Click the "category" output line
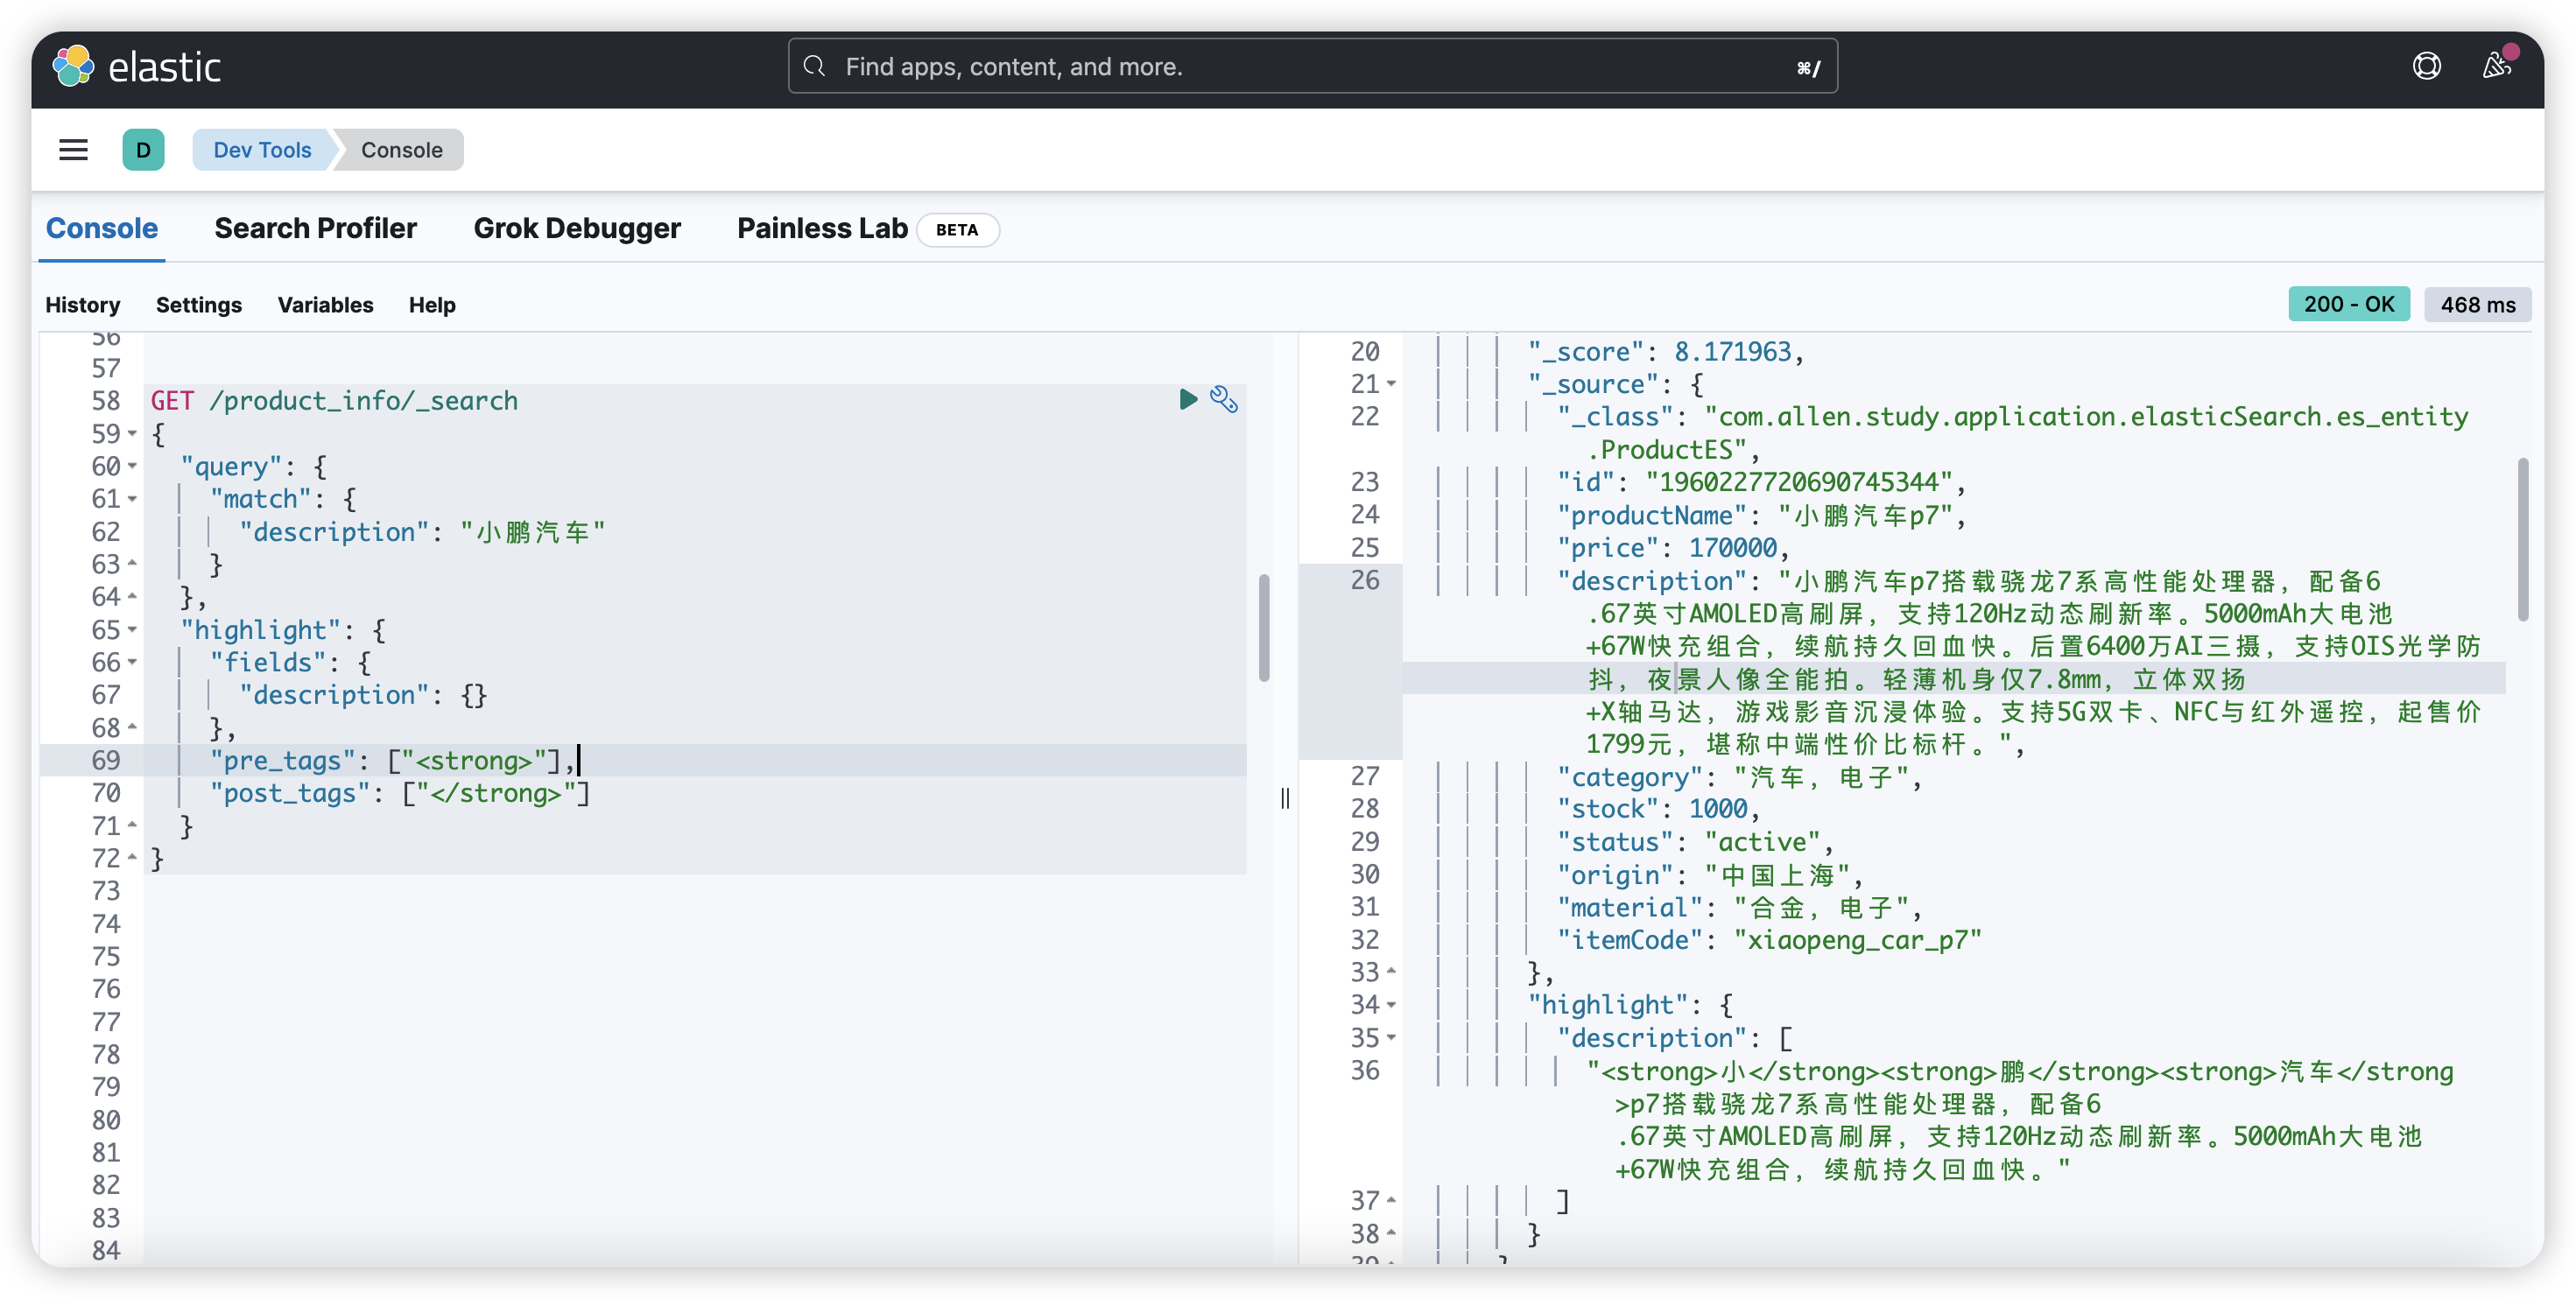Screen dimensions: 2576x1299 click(x=1739, y=777)
